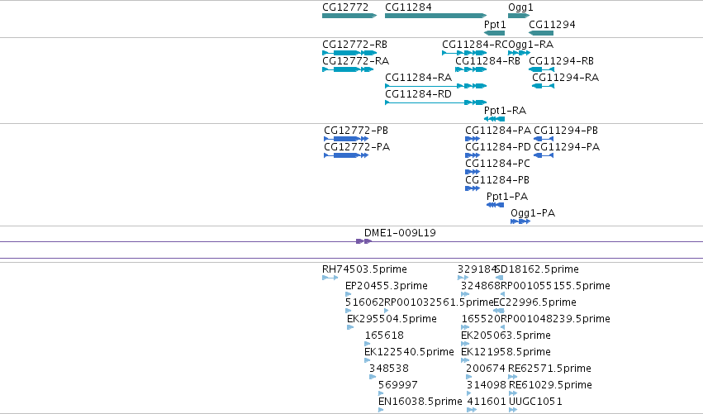
Task: Select EST RE61029.5prime
Action: click(513, 394)
